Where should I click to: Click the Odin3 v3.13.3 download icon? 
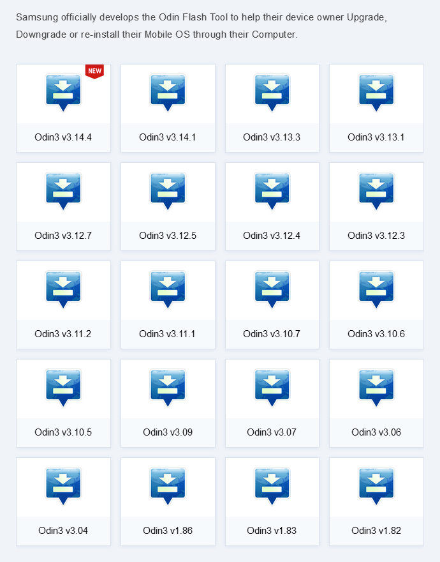point(272,93)
